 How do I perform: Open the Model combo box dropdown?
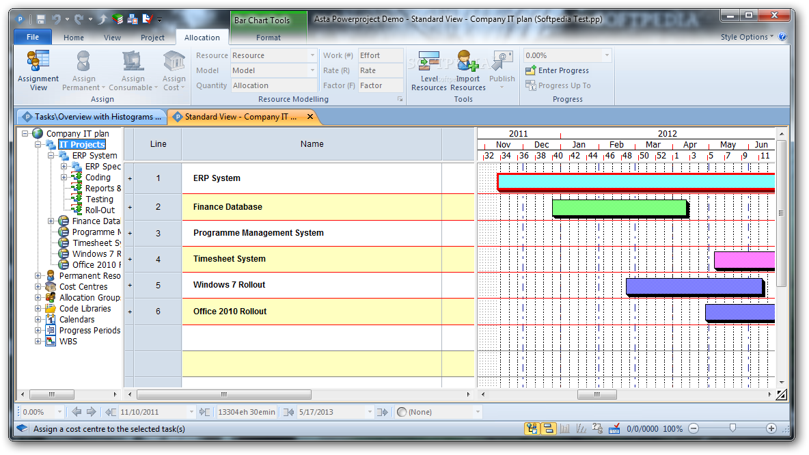[312, 70]
